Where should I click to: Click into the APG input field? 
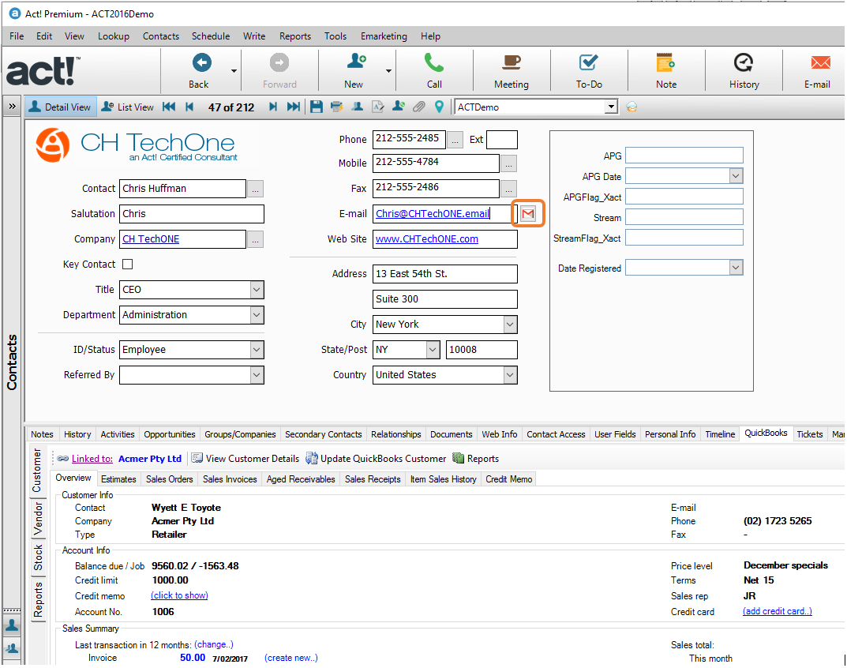684,156
